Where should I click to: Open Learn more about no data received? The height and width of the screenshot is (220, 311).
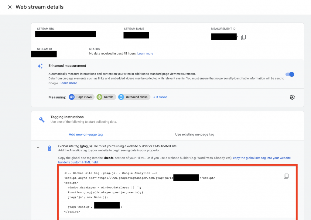(x=145, y=53)
